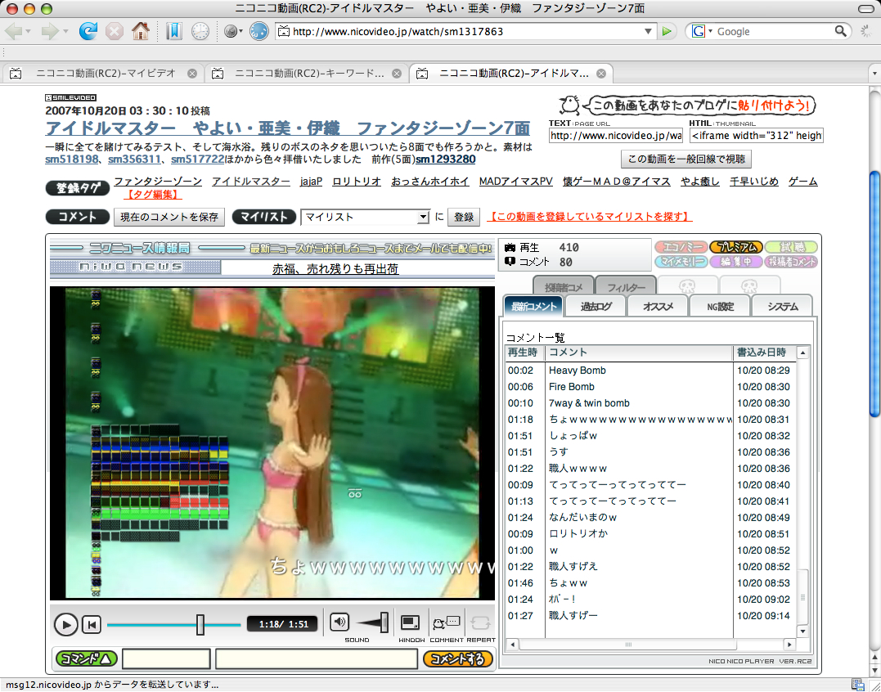The height and width of the screenshot is (692, 881).
Task: Click the 【タグ編集】 link
Action: (154, 195)
